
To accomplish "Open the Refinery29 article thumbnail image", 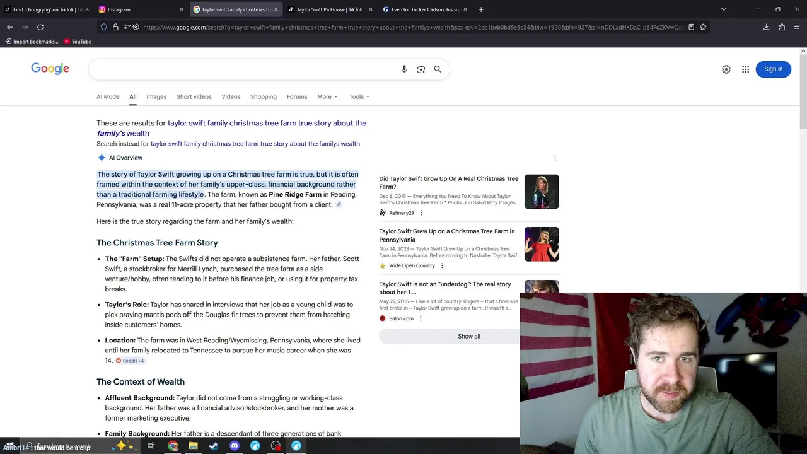I will (542, 192).
